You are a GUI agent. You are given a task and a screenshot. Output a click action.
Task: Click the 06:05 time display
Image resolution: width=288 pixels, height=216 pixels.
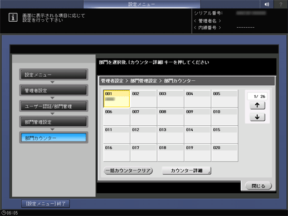coord(12,213)
